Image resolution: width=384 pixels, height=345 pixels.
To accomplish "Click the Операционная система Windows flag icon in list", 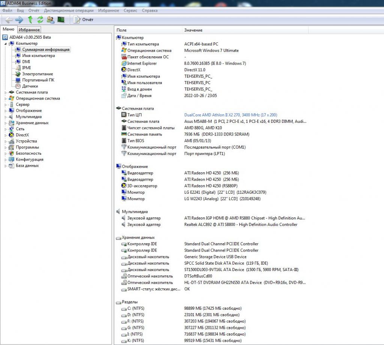I will [x=124, y=50].
